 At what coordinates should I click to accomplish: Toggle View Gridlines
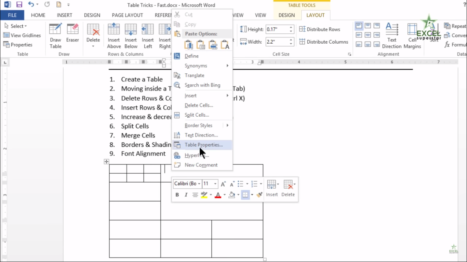(x=22, y=35)
